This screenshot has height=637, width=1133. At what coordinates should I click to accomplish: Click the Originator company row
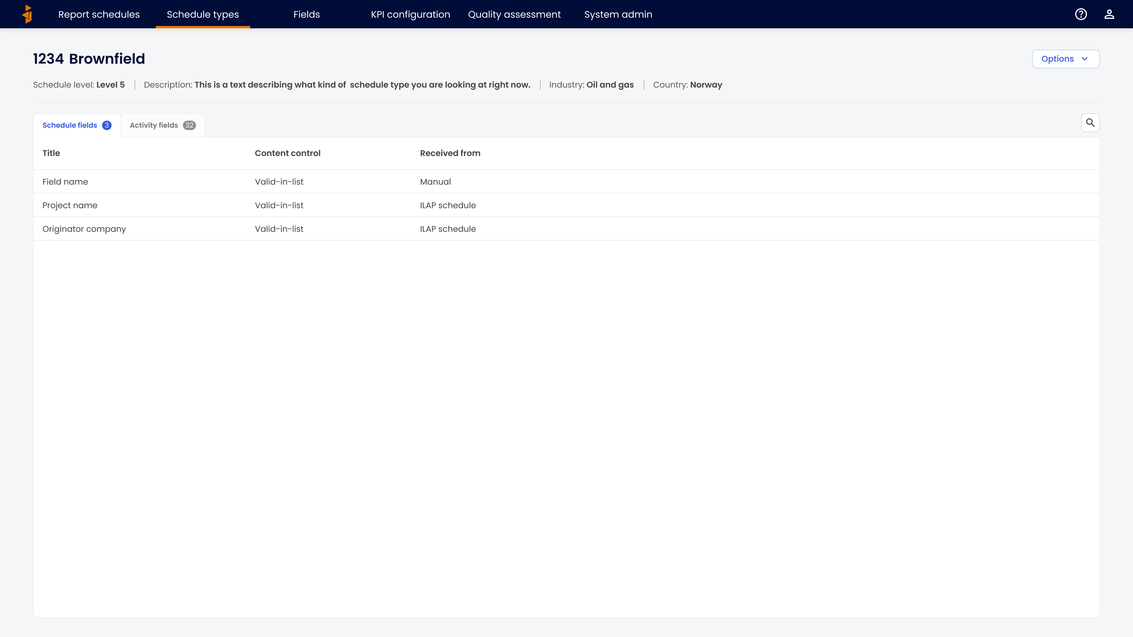[83, 229]
